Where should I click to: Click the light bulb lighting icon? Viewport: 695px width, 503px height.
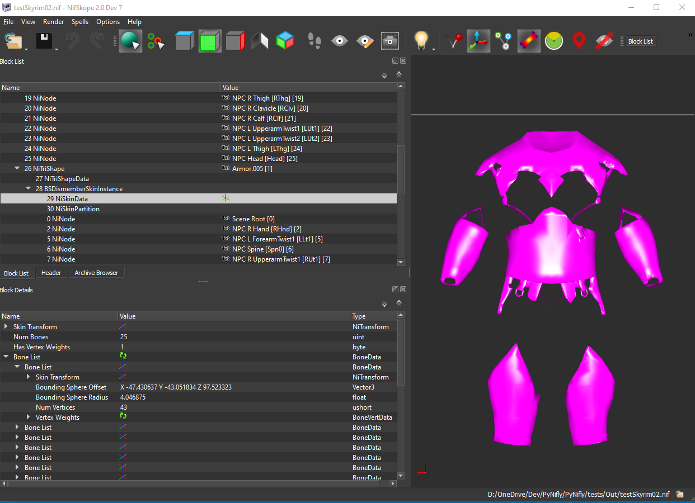click(x=421, y=41)
